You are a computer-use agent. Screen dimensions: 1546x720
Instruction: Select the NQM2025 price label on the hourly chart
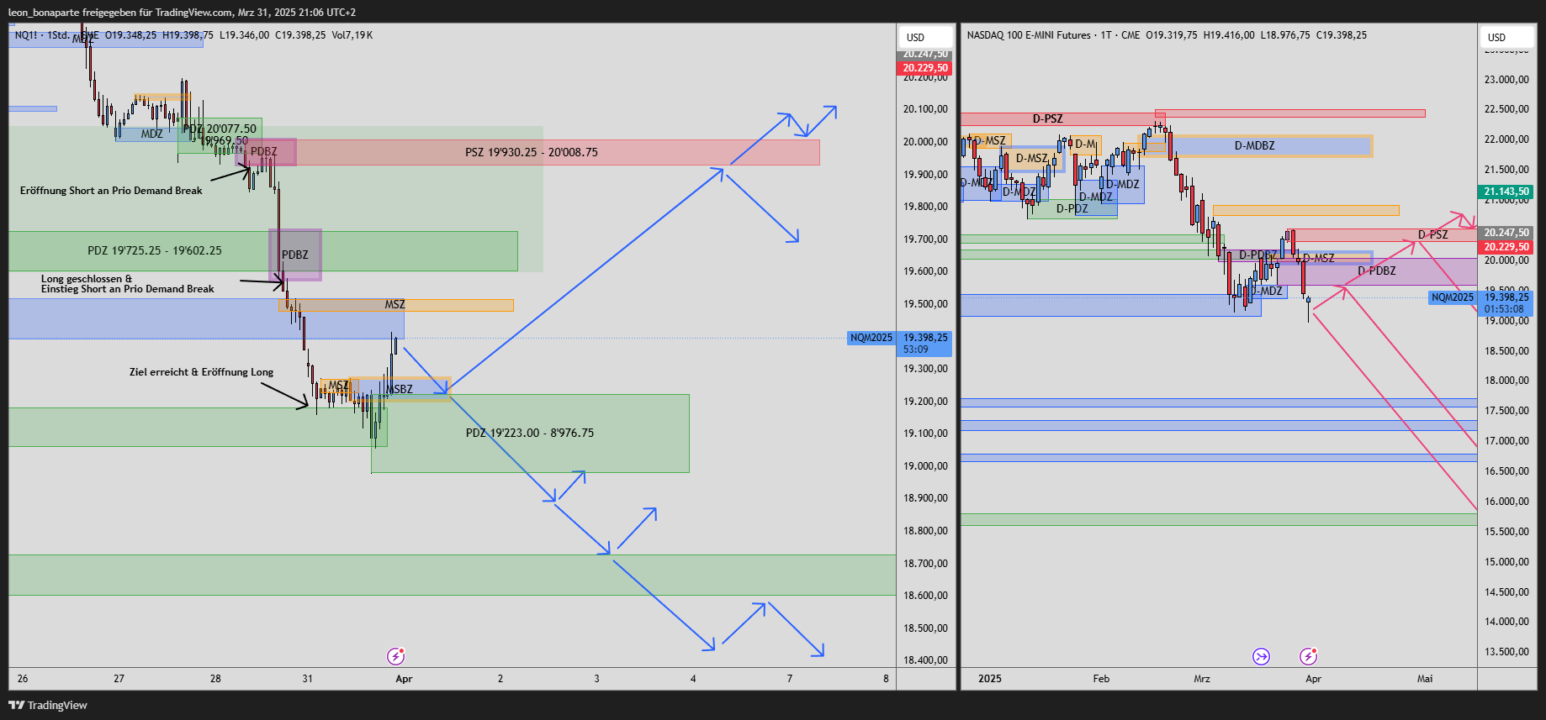[x=871, y=338]
